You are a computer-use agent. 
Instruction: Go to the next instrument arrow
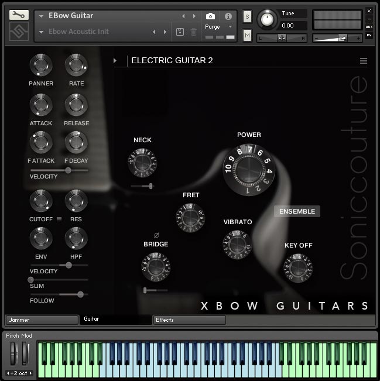194,16
